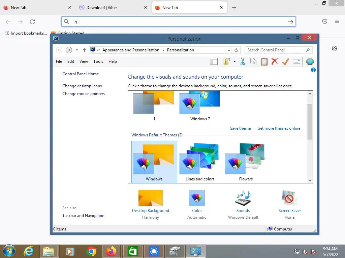
Task: Click the preview pane layout icon
Action: click(x=214, y=62)
